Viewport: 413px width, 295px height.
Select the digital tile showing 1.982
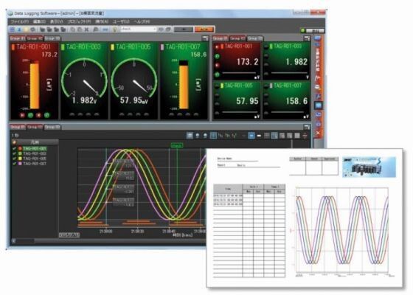287,61
